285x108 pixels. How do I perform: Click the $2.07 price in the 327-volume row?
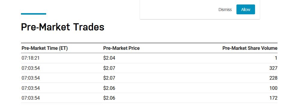pyautogui.click(x=109, y=68)
